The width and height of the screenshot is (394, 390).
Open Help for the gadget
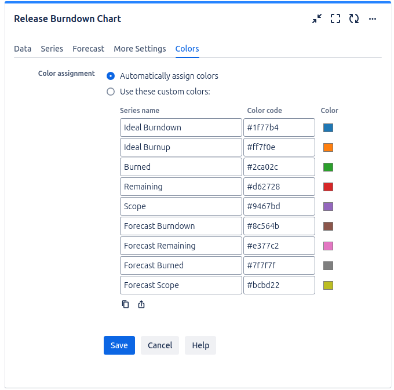pyautogui.click(x=200, y=345)
